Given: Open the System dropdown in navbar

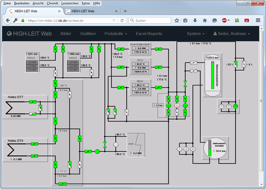Looking at the screenshot, I should [195, 34].
